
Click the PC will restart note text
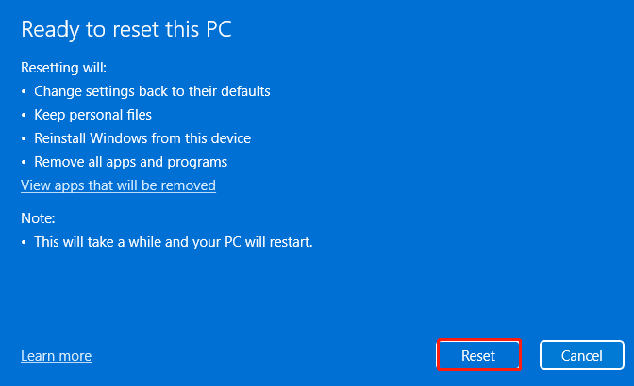pos(173,242)
